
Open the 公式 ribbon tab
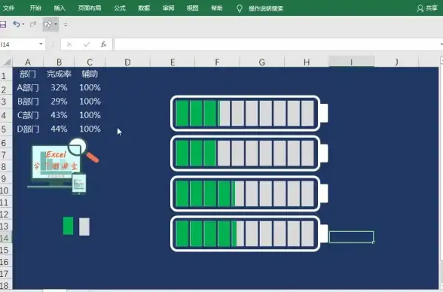(120, 8)
